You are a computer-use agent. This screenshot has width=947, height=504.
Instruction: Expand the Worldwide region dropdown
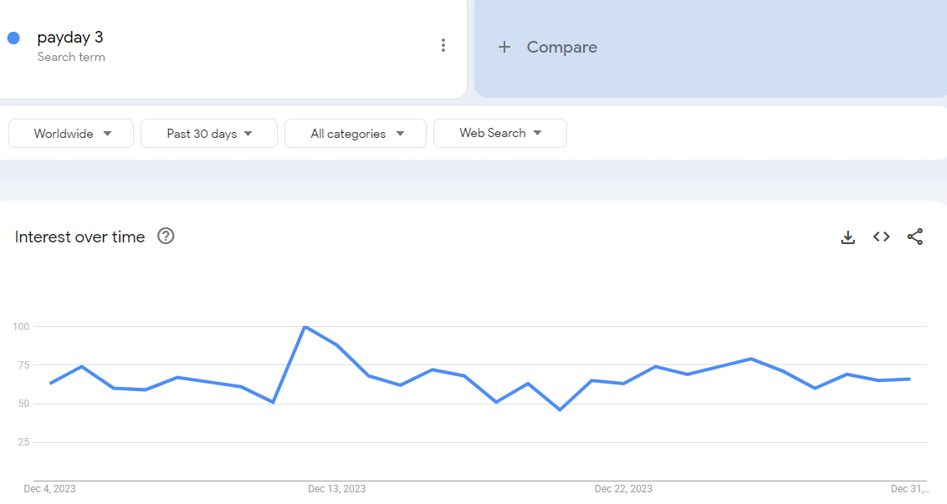(71, 134)
